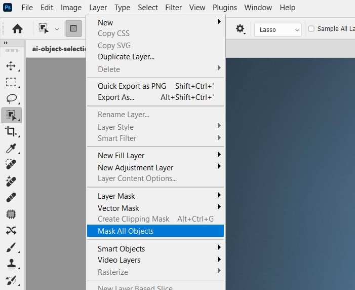Open the gear settings options icon
355x290 pixels.
pos(240,29)
